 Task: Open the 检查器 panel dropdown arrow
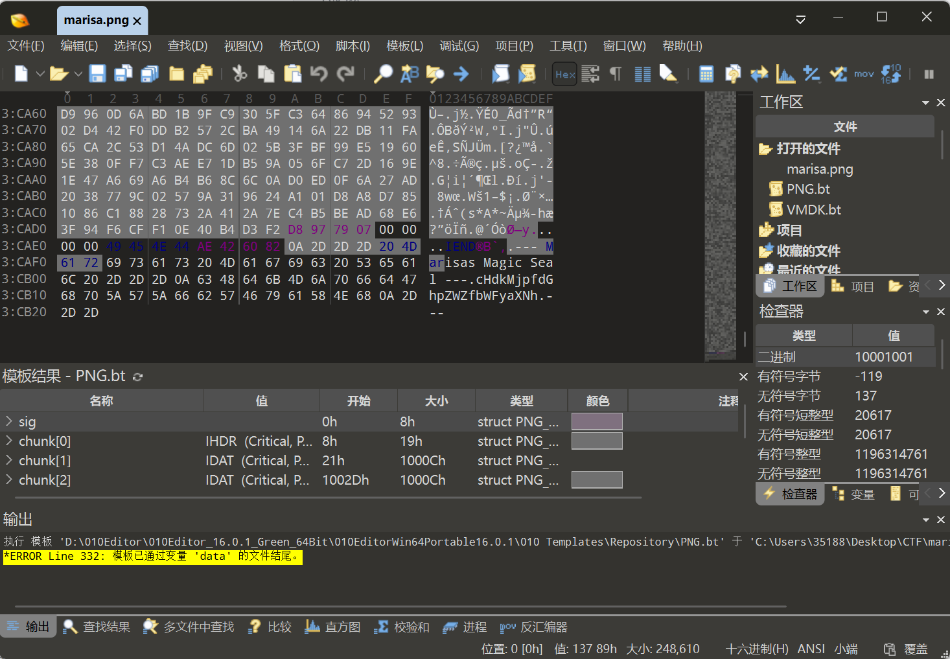tap(925, 312)
